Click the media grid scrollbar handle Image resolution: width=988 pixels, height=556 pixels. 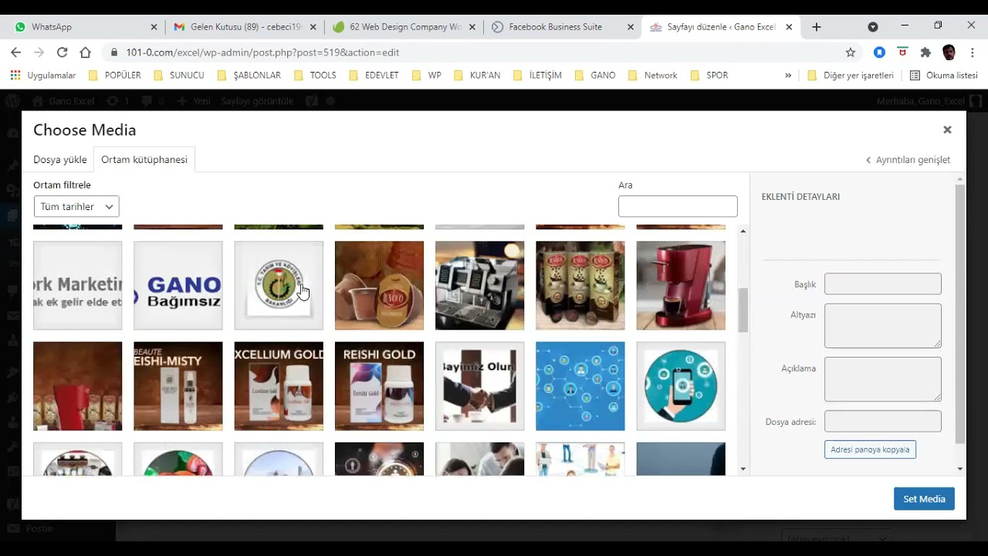(x=743, y=310)
